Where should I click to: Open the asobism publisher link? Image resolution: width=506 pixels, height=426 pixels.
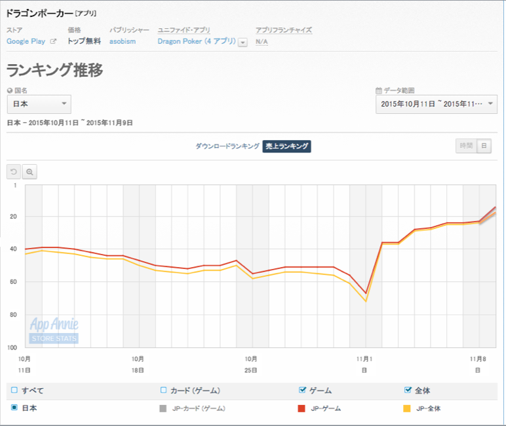point(123,41)
